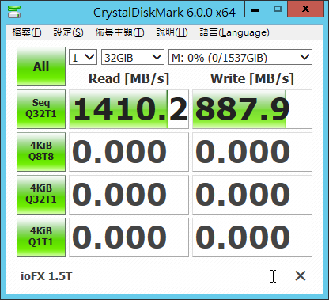The width and height of the screenshot is (329, 300).
Task: Expand the test count dropdown showing 1
Action: [x=83, y=57]
